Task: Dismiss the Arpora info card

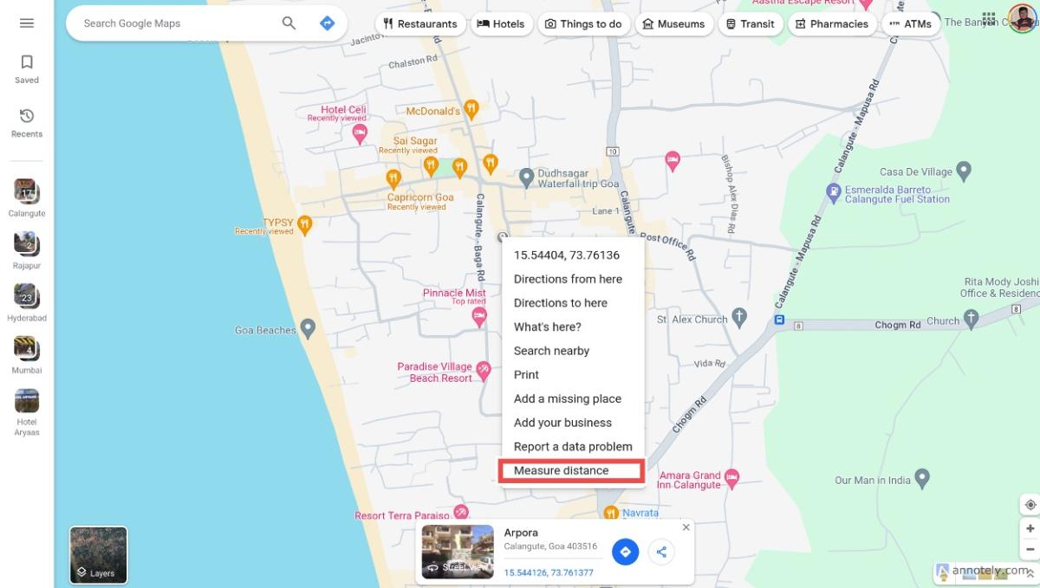Action: [x=686, y=527]
